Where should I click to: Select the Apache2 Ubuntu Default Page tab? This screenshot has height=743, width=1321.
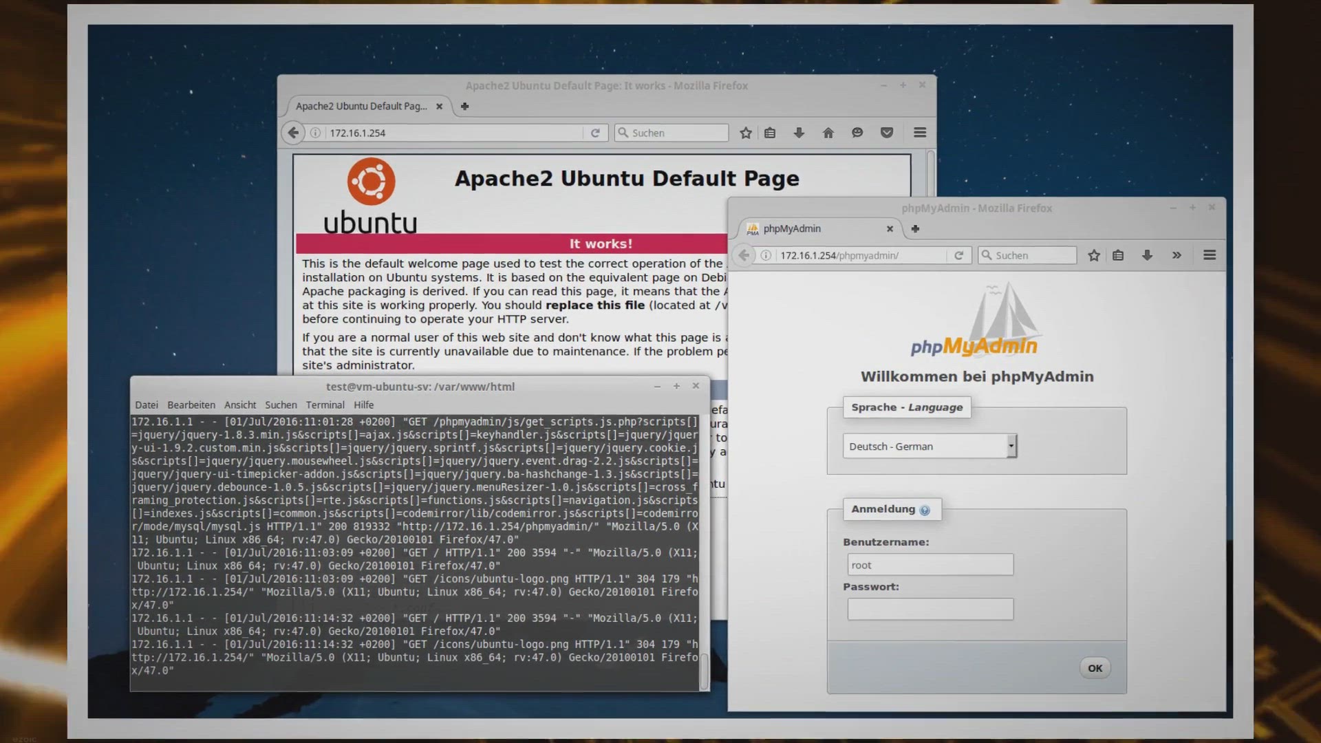click(361, 106)
